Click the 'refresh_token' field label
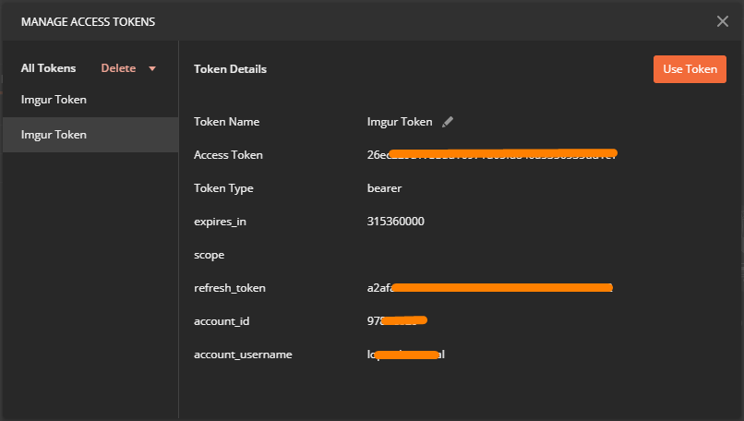Image resolution: width=744 pixels, height=421 pixels. coord(230,288)
